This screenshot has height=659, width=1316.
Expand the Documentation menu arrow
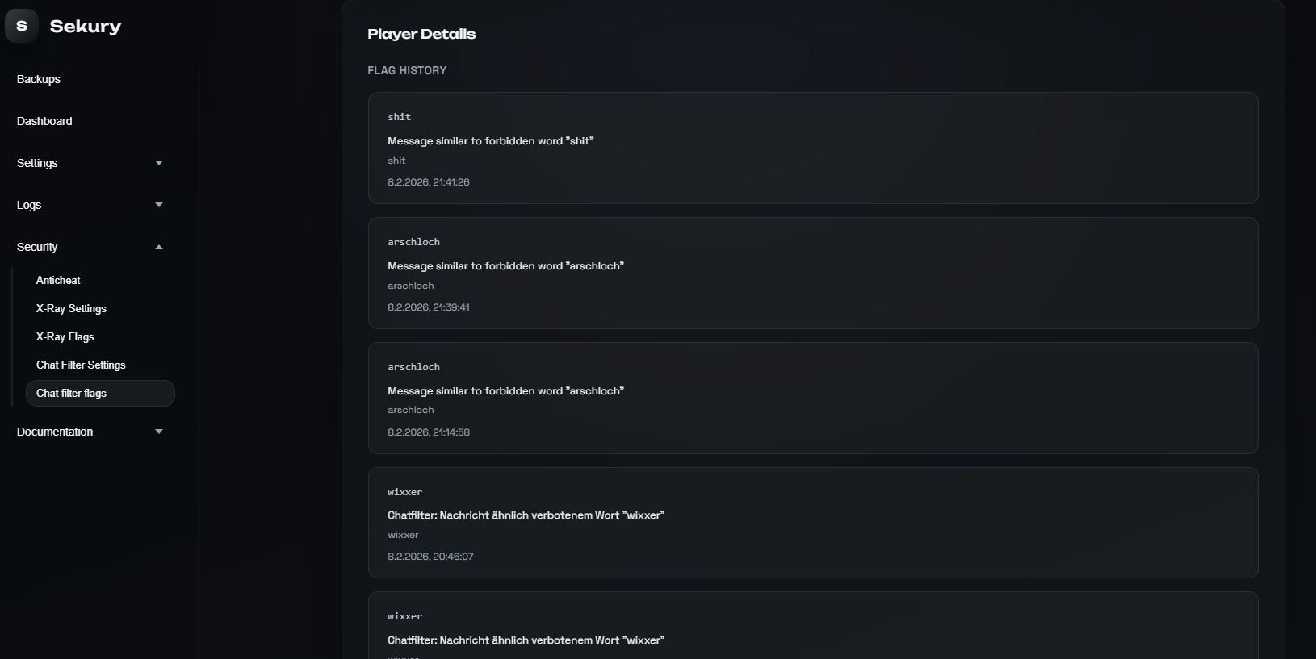coord(159,432)
